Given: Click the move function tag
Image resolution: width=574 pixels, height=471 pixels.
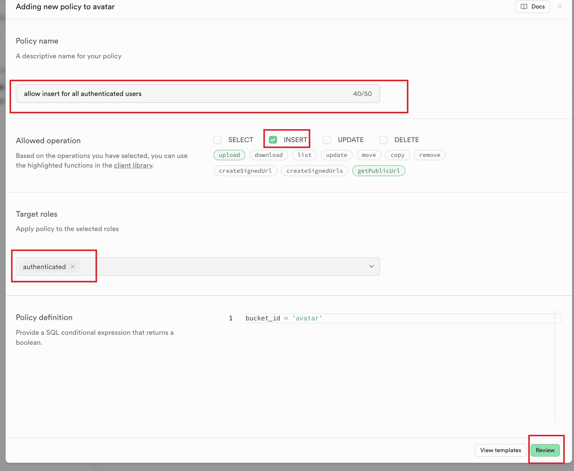Looking at the screenshot, I should [369, 155].
